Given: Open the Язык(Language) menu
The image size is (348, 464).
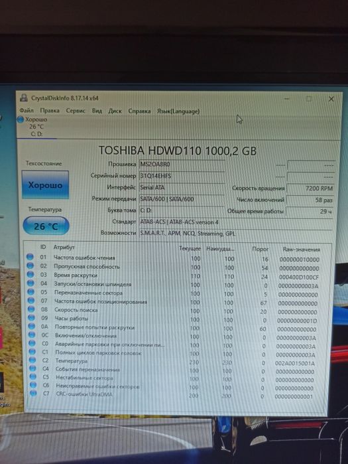Looking at the screenshot, I should pos(178,112).
